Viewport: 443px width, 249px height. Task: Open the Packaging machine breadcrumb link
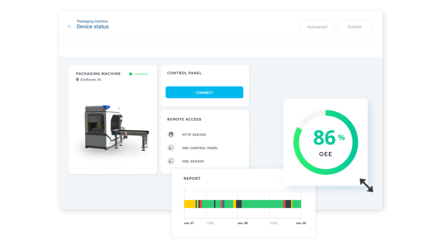(92, 21)
